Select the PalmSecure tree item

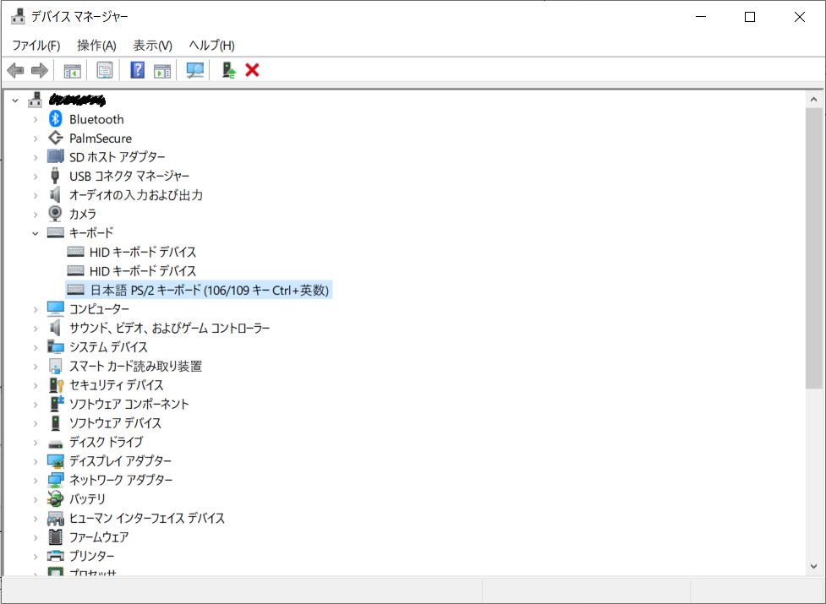100,139
